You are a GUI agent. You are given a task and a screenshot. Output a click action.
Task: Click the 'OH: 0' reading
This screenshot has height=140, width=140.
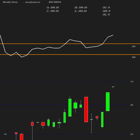pyautogui.click(x=106, y=11)
